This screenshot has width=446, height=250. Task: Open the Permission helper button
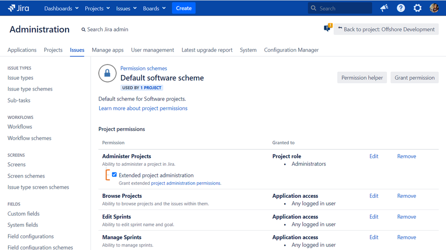(x=362, y=78)
